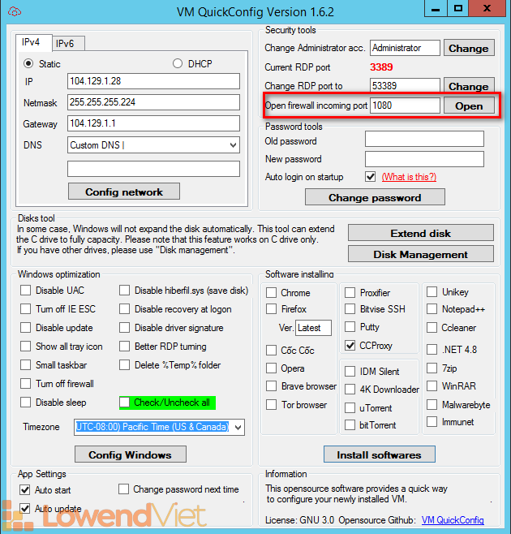Open the Timezone dropdown list

pos(237,427)
